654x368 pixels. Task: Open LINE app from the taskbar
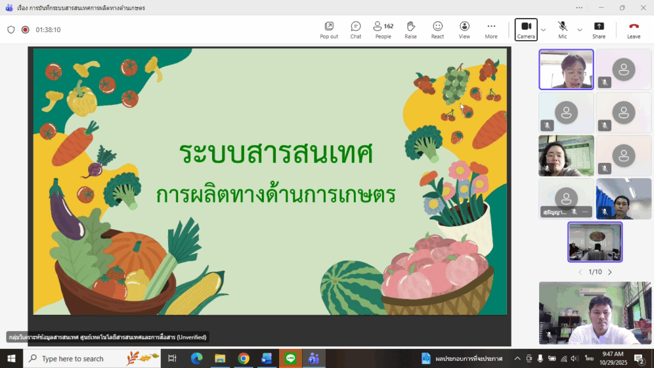(x=290, y=358)
